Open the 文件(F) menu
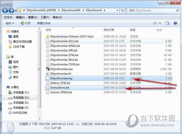182x134 pixels. click(8, 17)
